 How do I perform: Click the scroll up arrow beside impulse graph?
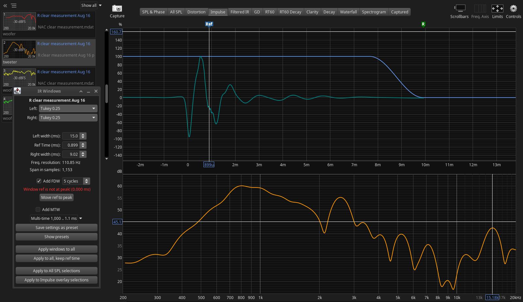click(x=107, y=30)
